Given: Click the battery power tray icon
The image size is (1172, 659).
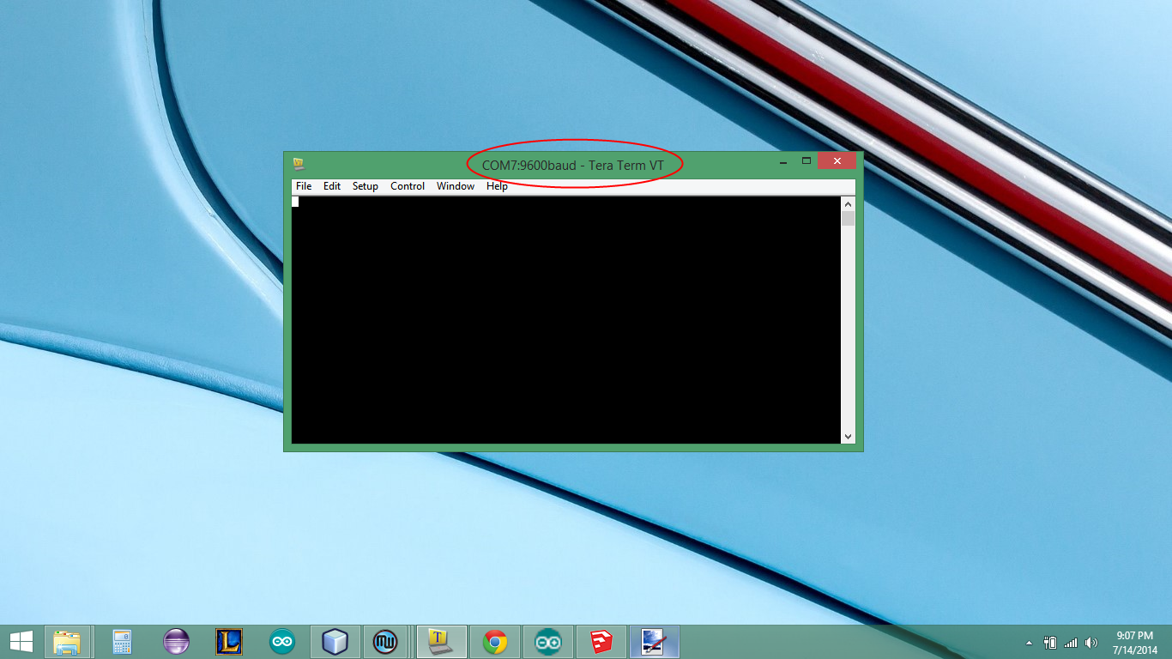Looking at the screenshot, I should pyautogui.click(x=1050, y=643).
